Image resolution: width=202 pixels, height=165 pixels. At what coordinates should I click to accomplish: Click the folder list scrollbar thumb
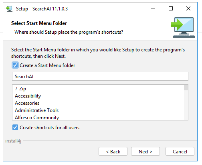coord(186,88)
